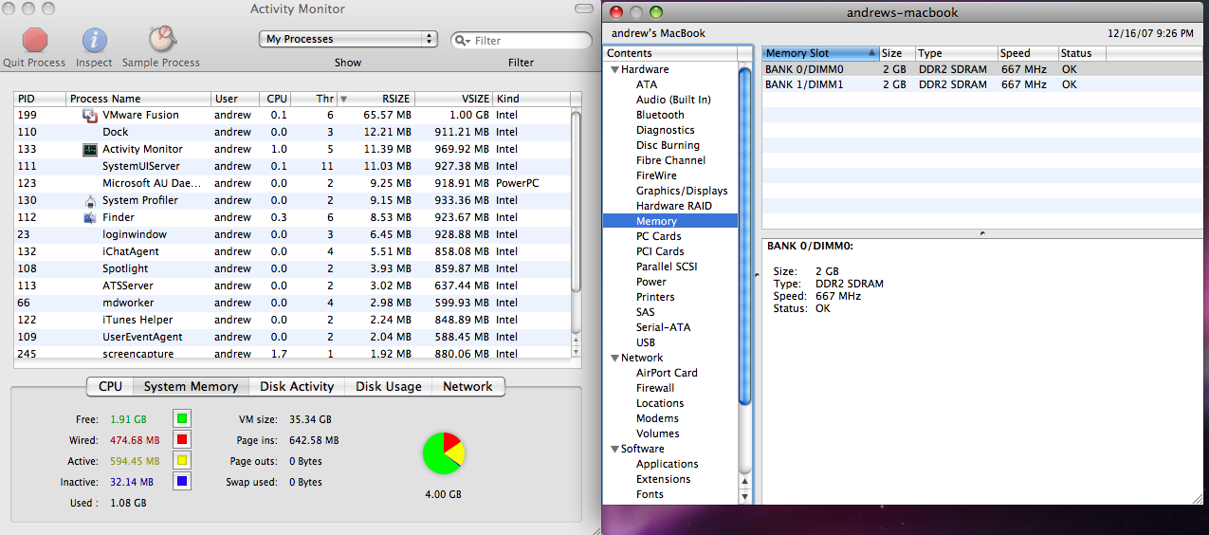The width and height of the screenshot is (1209, 535).
Task: Click the yellow Active memory swatch
Action: (x=182, y=461)
